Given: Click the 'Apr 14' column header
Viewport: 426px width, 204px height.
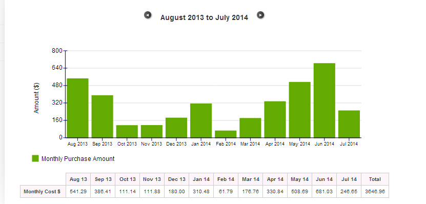Looking at the screenshot, I should [x=275, y=179].
